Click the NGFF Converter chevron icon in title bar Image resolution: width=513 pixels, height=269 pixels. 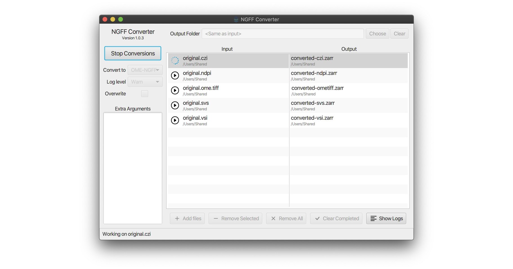tap(236, 19)
